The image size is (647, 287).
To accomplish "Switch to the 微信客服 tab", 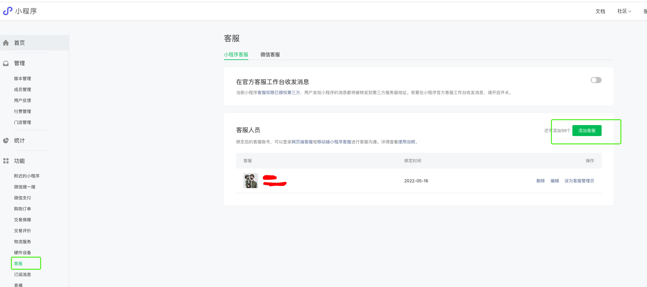I will click(270, 54).
